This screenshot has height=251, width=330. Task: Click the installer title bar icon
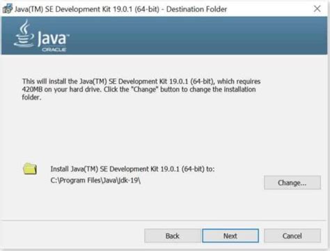7,9
